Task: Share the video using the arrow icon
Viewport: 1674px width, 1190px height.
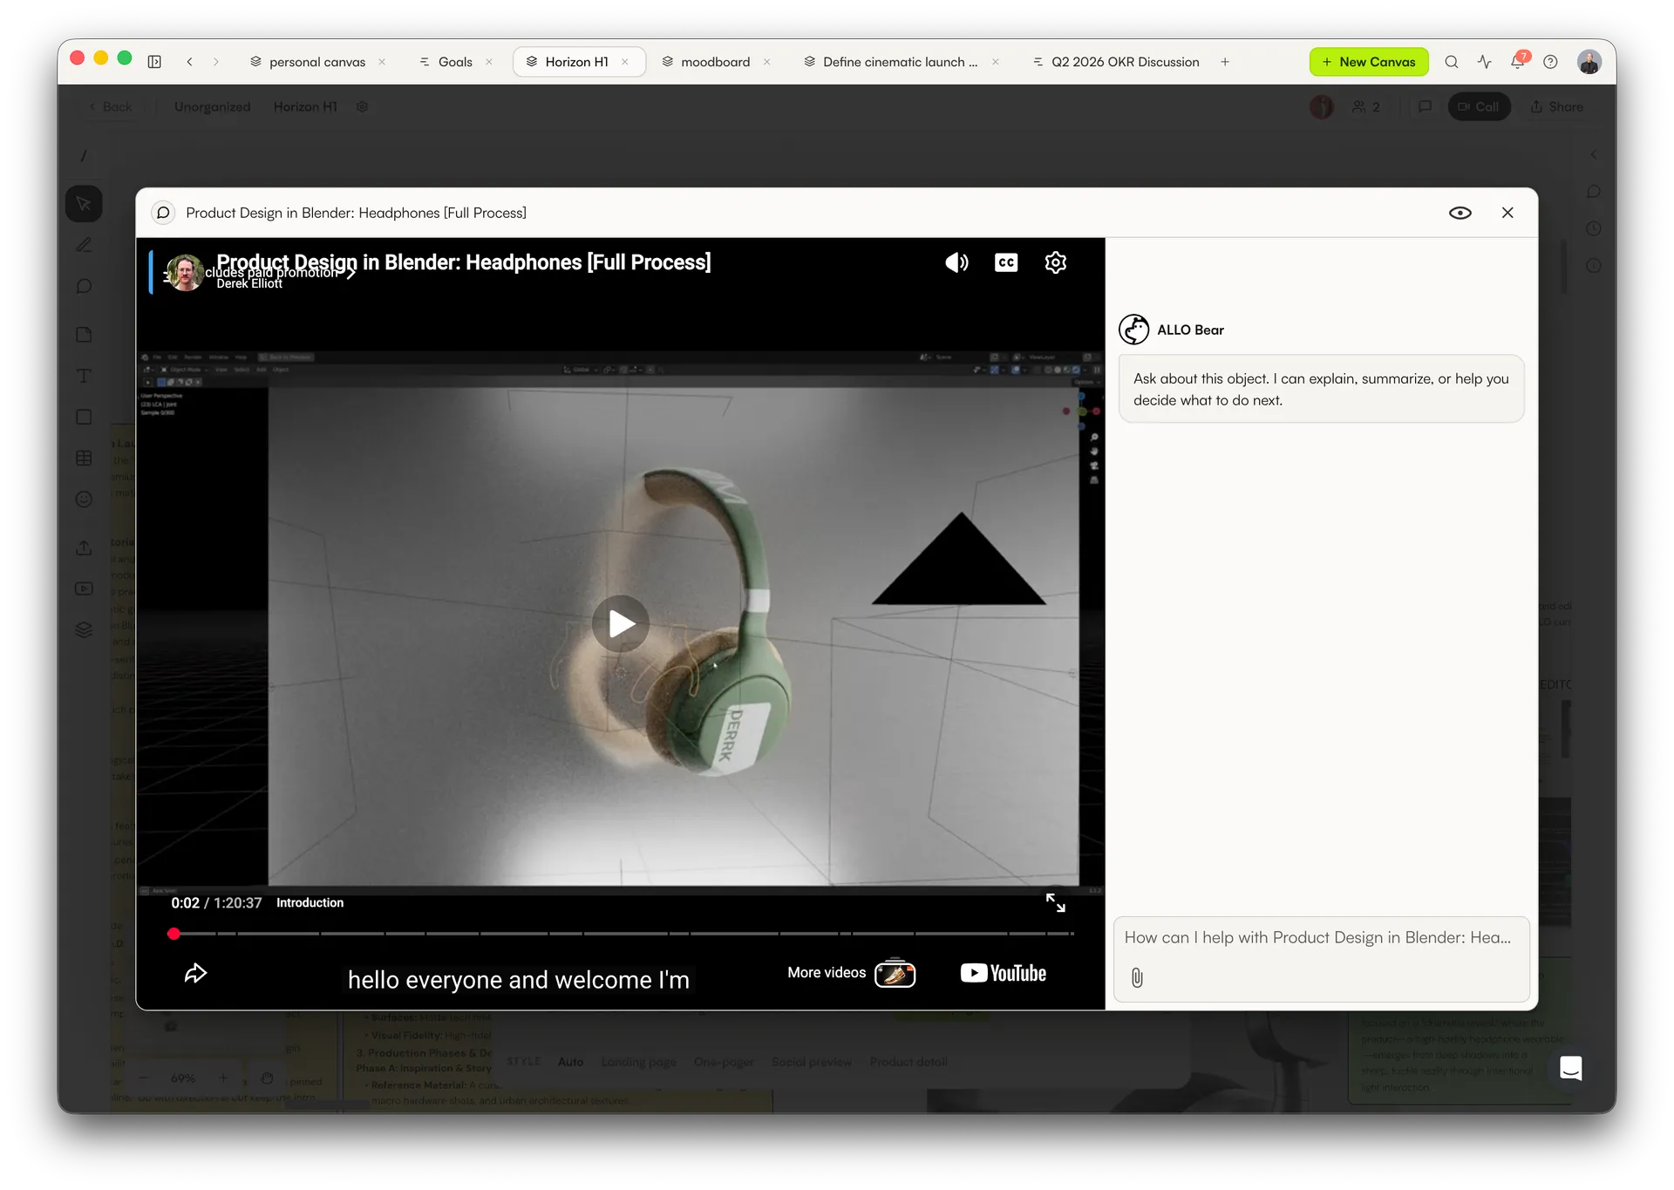Action: (x=195, y=973)
